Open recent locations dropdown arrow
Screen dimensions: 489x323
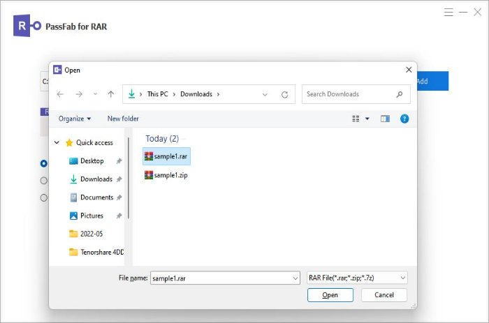tap(96, 93)
